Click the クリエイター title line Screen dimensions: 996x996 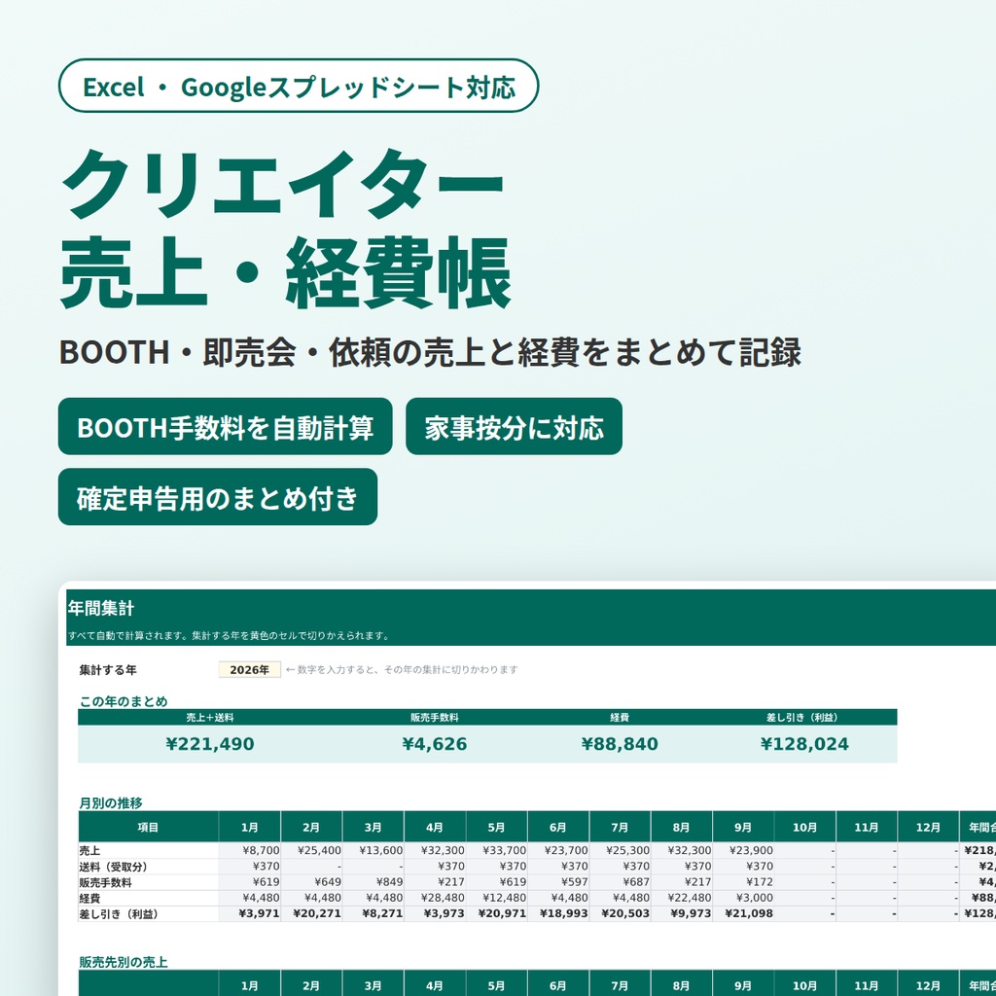pyautogui.click(x=283, y=184)
